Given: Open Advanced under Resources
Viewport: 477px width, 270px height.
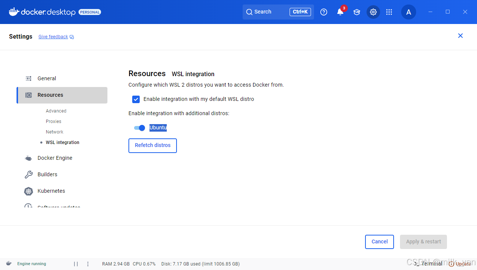Looking at the screenshot, I should click(x=56, y=111).
